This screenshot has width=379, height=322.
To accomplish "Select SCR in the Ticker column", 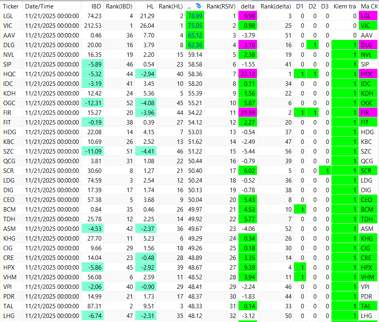I will click(x=8, y=171).
